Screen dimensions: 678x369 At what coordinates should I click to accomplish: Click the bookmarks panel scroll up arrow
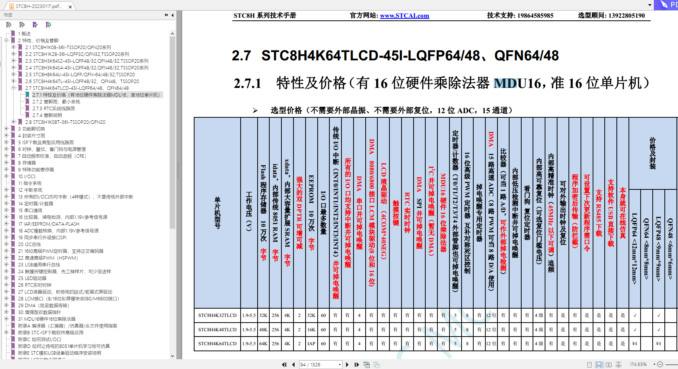(x=173, y=34)
